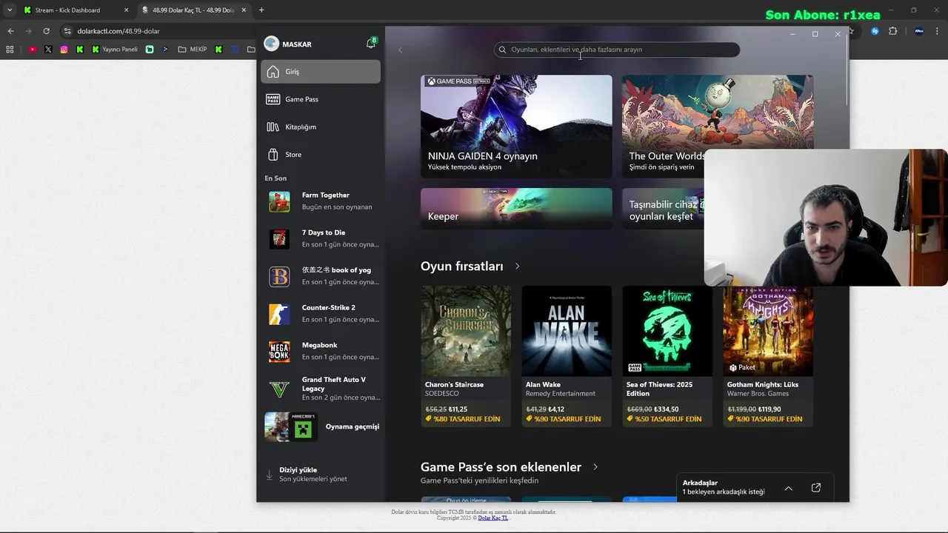Bookmark this page with the star icon
948x533 pixels.
pos(851,31)
